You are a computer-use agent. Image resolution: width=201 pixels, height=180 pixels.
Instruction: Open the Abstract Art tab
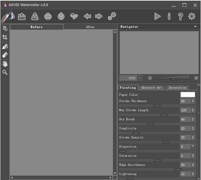(x=152, y=88)
